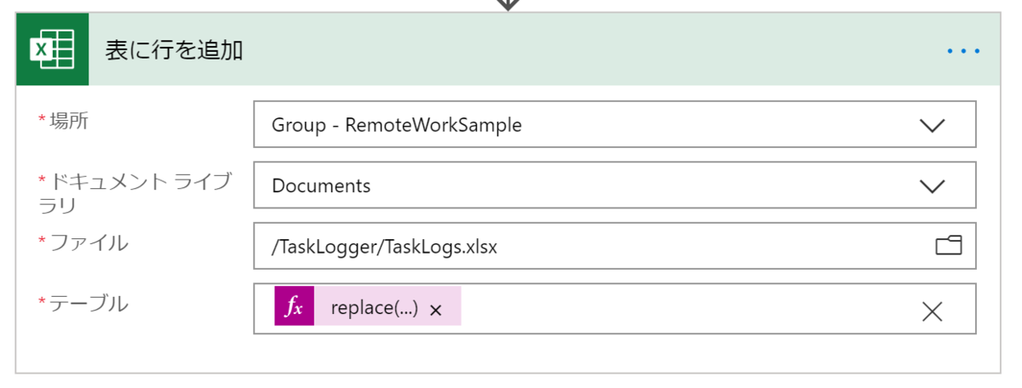Click the Excel connector icon
Image resolution: width=1022 pixels, height=388 pixels.
coord(52,50)
